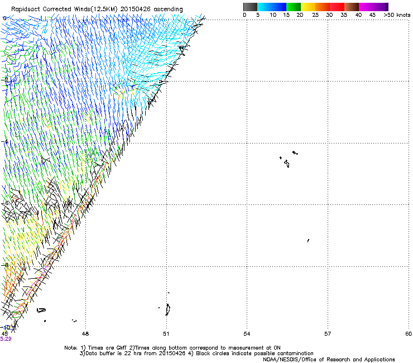
Task: Click the note 'Times are GMT'
Action: pos(107,348)
